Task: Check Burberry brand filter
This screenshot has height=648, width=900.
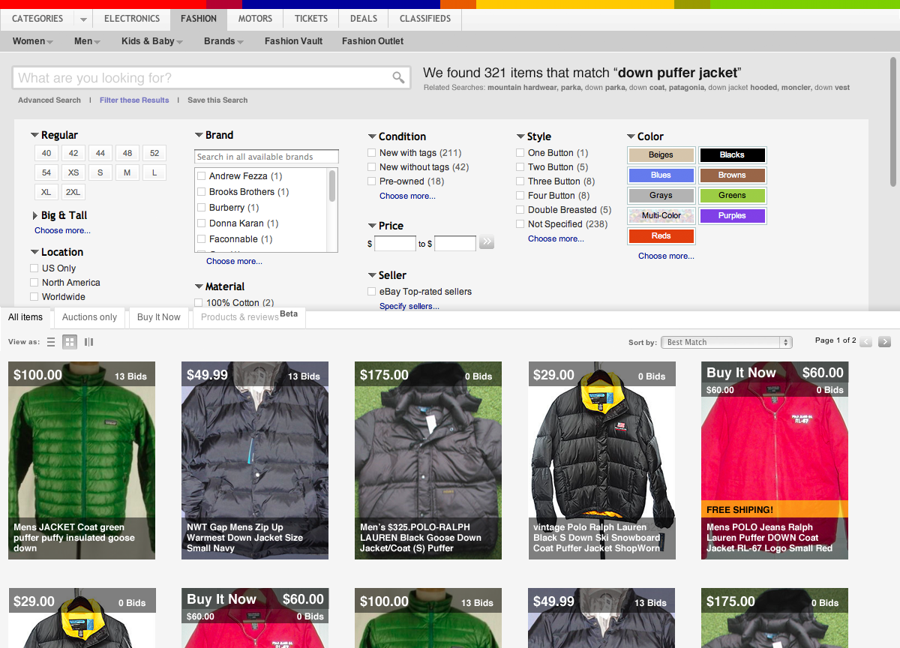Action: coord(201,208)
